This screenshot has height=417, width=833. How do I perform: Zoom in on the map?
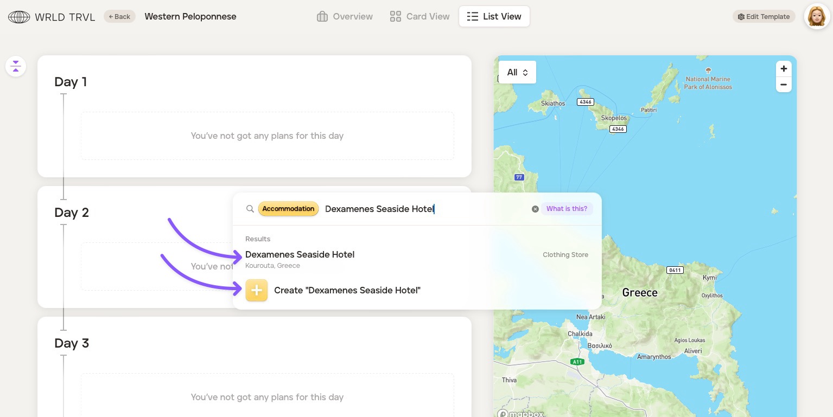(783, 69)
